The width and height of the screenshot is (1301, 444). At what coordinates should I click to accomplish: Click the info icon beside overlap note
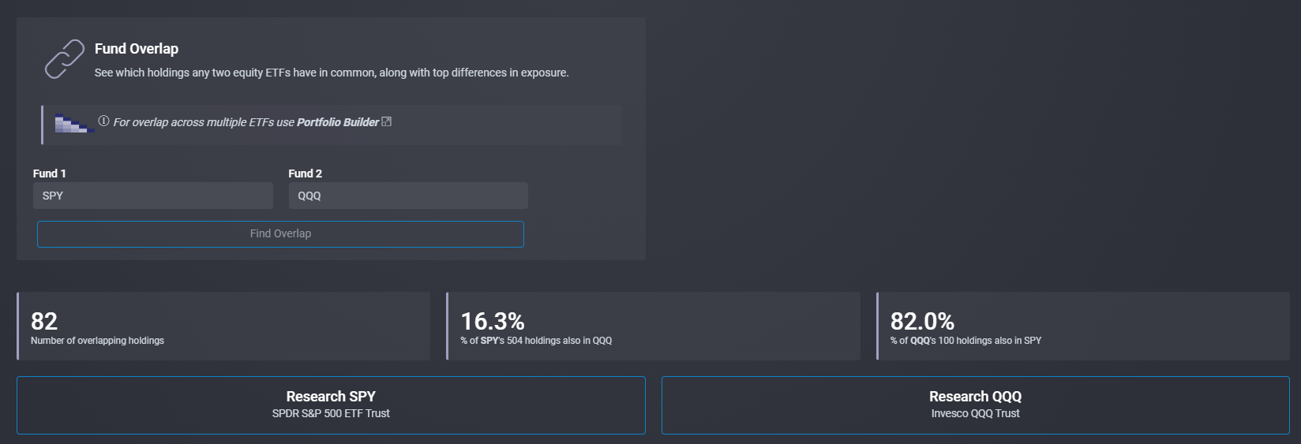[x=103, y=121]
